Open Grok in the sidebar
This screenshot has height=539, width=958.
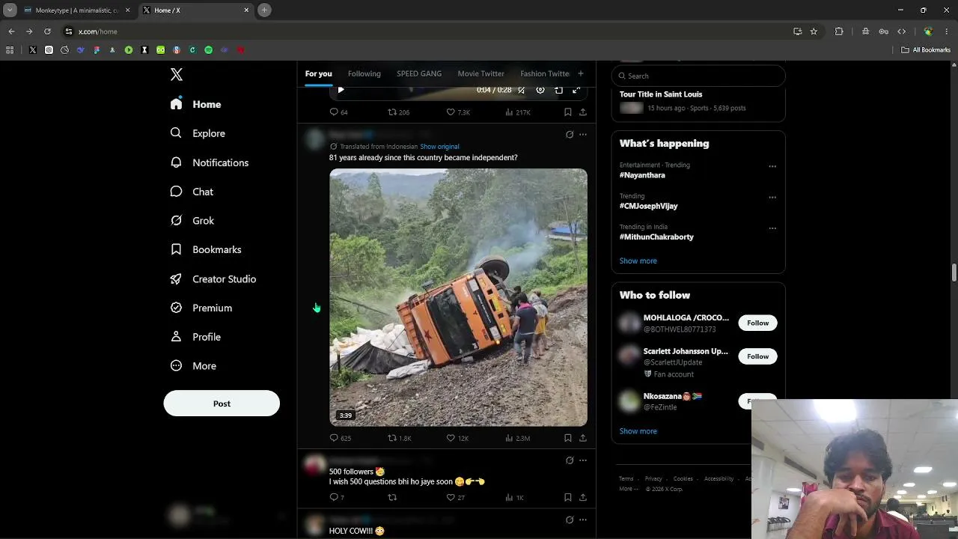tap(192, 221)
